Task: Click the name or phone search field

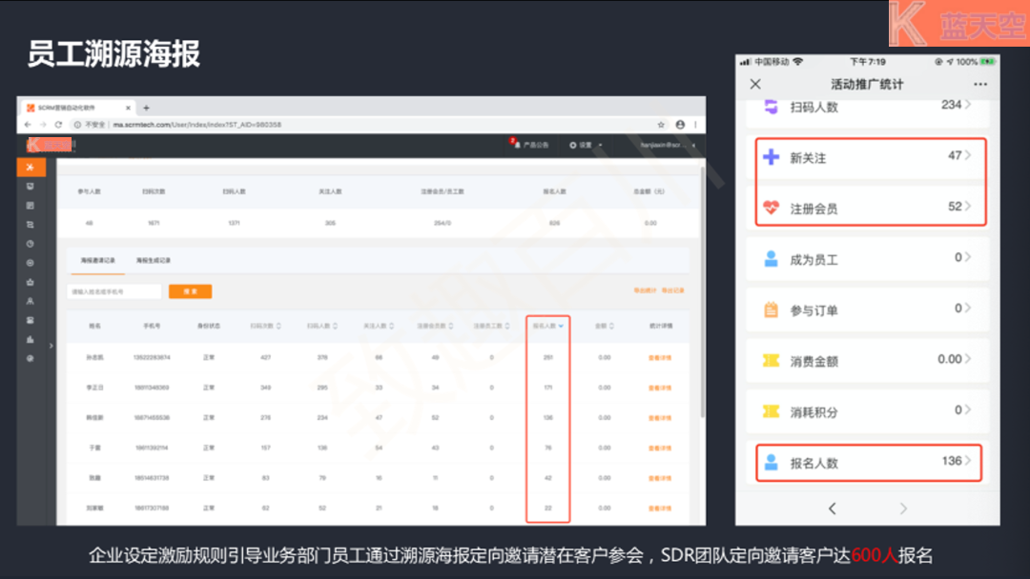Action: pyautogui.click(x=114, y=291)
